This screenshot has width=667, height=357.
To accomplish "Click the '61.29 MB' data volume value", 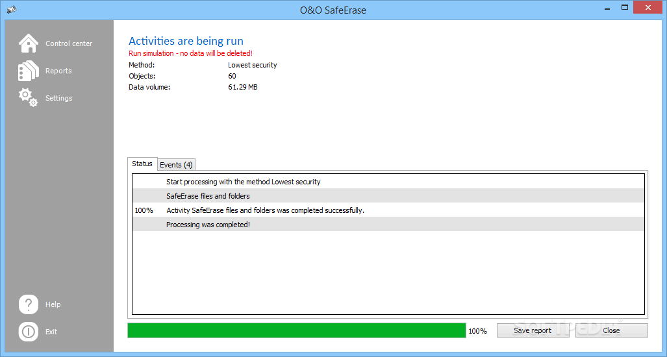I will click(242, 87).
